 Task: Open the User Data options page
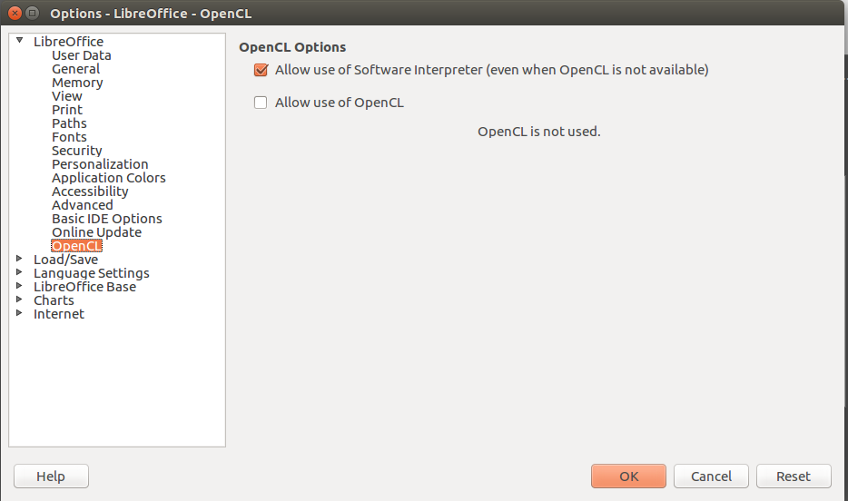point(82,55)
